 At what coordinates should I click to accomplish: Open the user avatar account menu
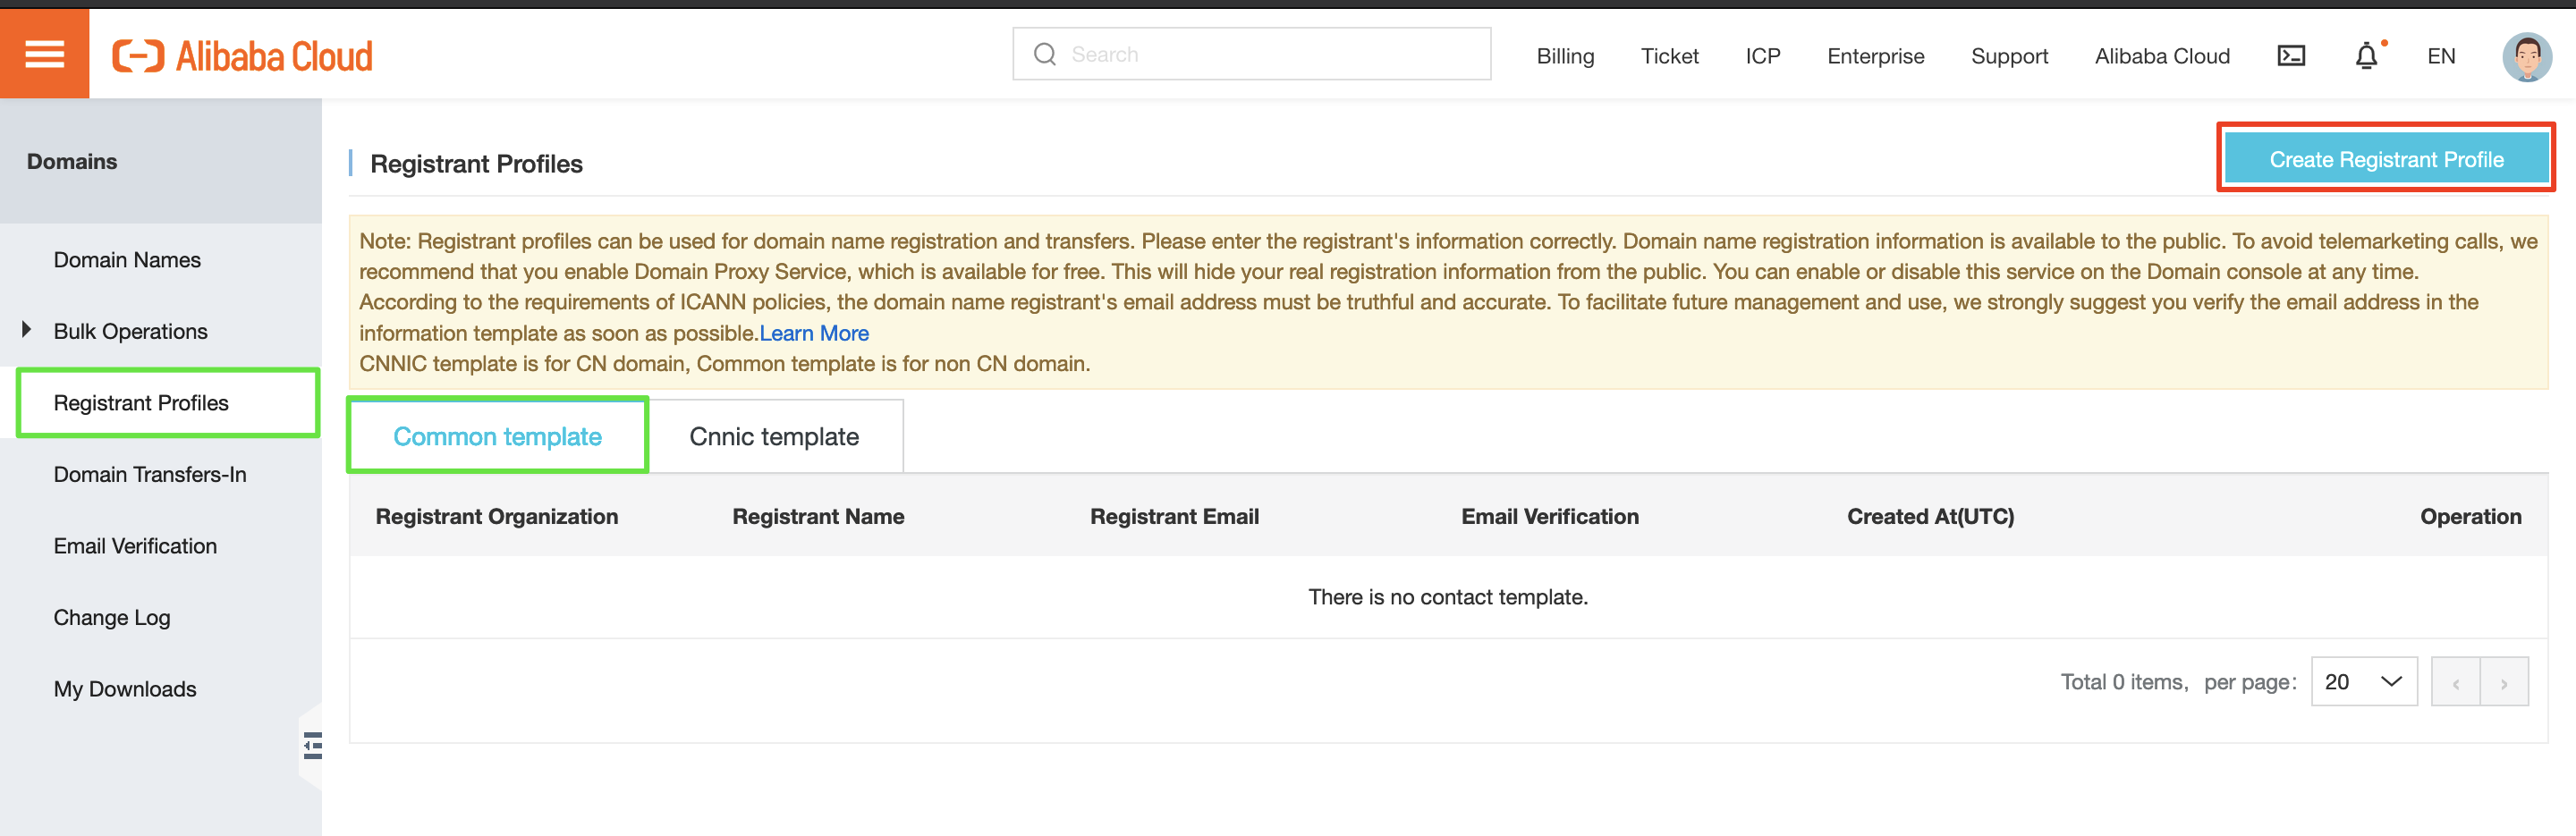(x=2526, y=57)
